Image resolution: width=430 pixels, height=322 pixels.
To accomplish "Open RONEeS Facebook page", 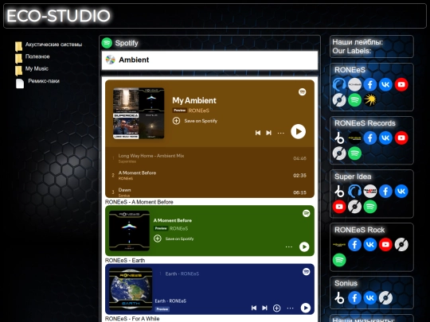I will pyautogui.click(x=370, y=84).
